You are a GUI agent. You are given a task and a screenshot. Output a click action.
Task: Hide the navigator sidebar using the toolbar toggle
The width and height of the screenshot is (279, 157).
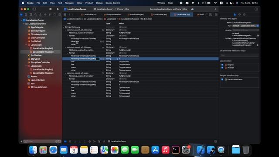[x=34, y=9]
